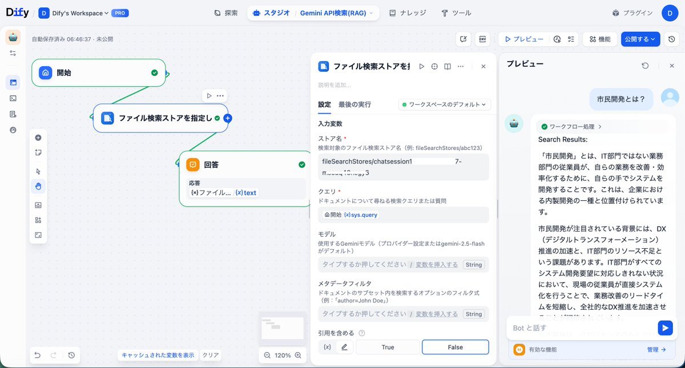Viewport: 685px width, 368px height.
Task: Open canvas node more-options menu
Action: (220, 95)
